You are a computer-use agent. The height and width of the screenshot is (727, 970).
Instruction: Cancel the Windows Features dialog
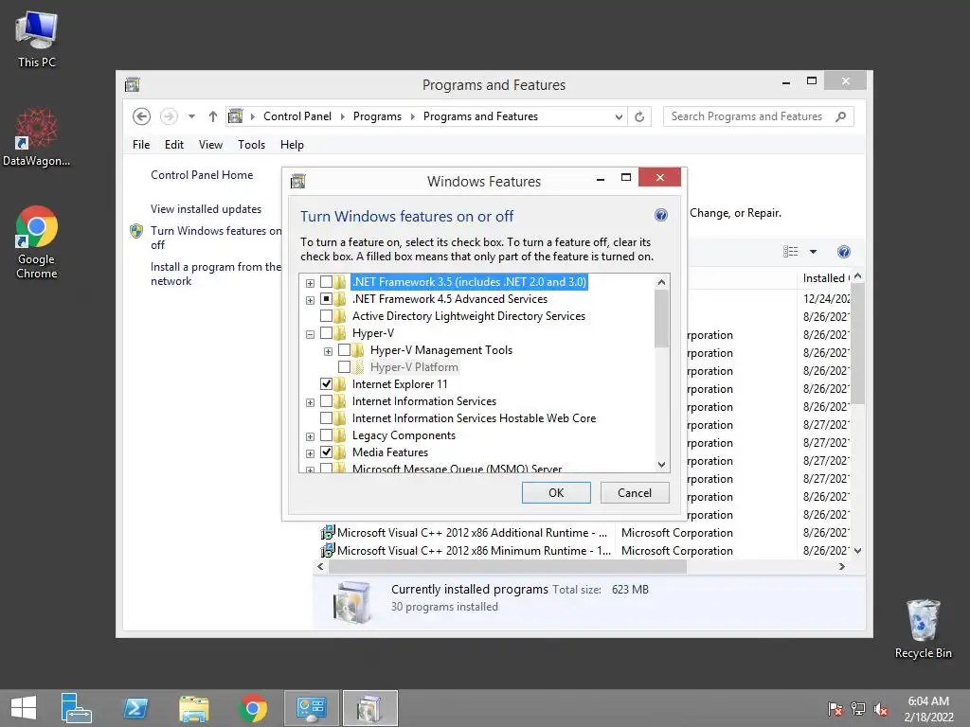point(635,492)
